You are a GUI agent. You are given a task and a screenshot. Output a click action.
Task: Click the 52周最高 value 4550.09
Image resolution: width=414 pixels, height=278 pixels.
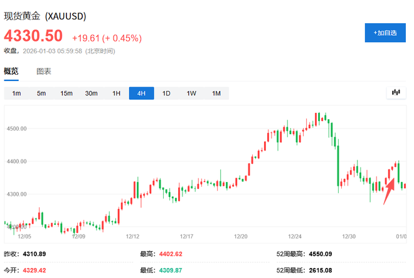click(x=319, y=254)
